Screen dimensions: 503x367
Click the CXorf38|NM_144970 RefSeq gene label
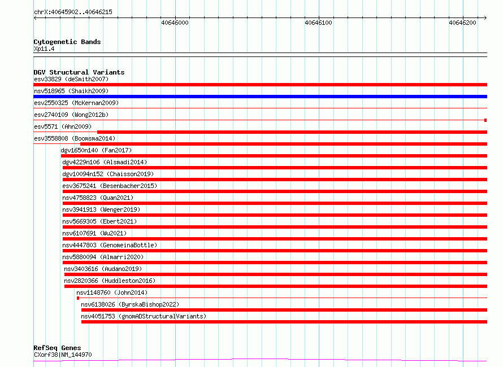click(x=62, y=355)
